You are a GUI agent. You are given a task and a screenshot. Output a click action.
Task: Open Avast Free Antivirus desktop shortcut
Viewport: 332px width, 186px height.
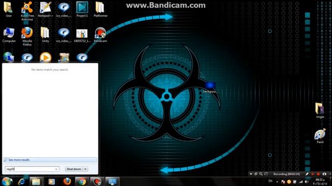click(27, 11)
